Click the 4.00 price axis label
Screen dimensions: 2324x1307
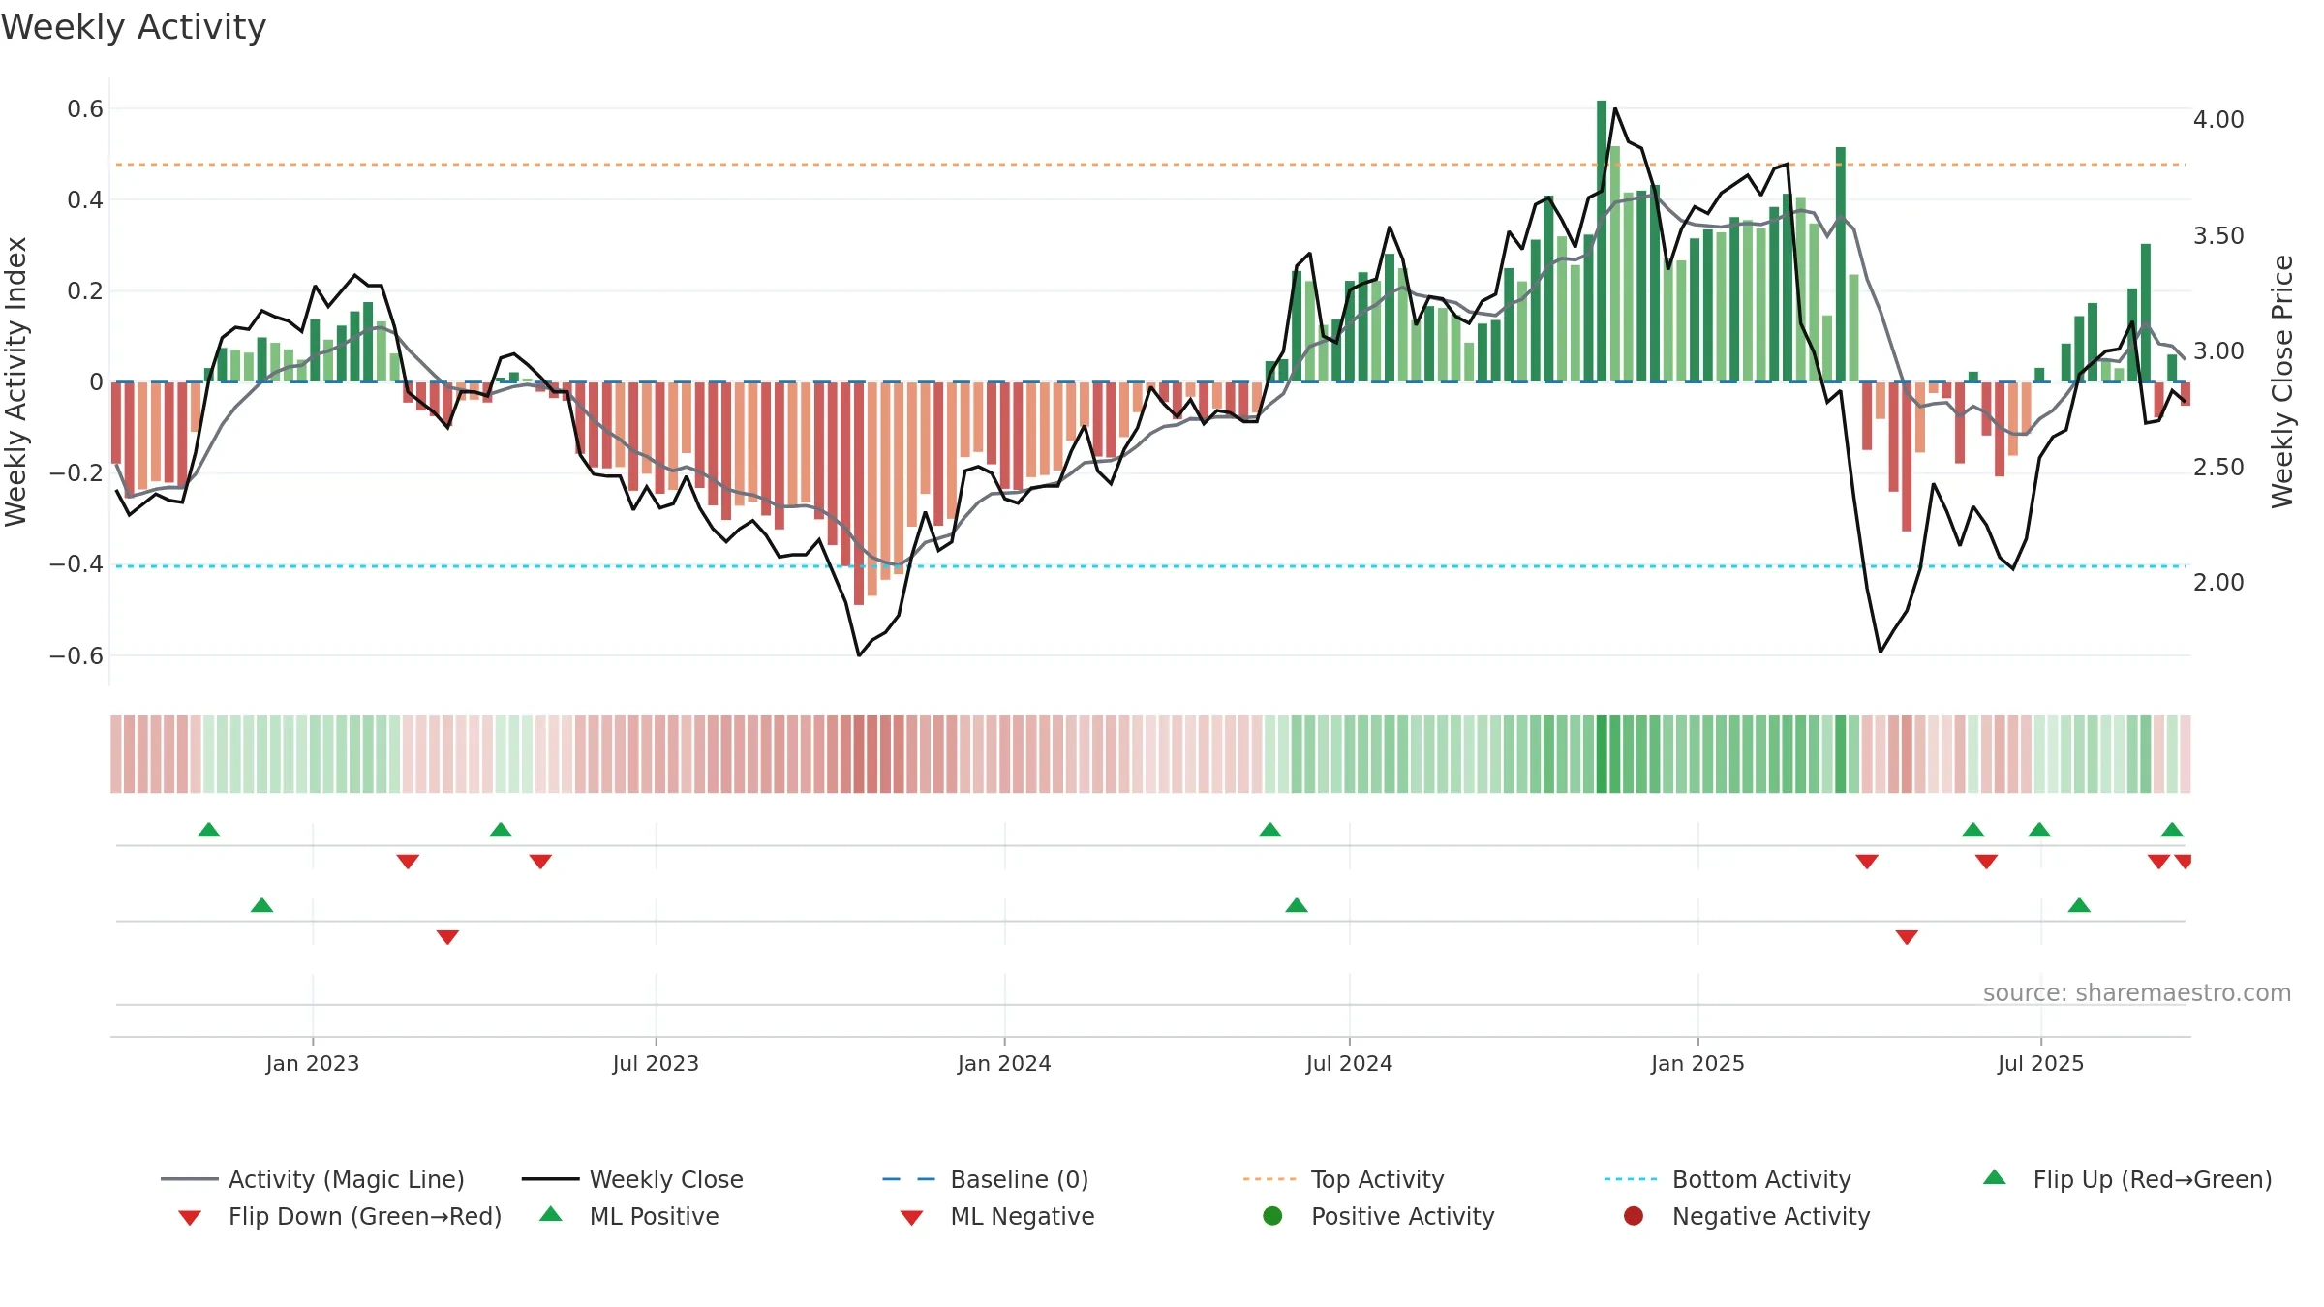pos(2218,120)
